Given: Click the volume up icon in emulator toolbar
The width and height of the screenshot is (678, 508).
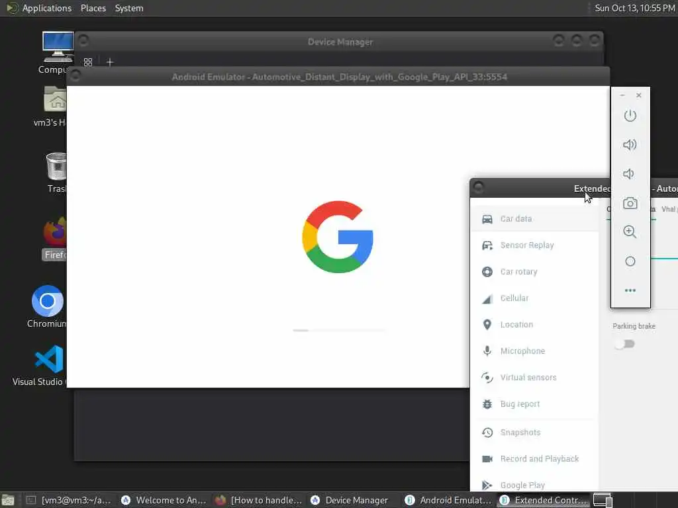Looking at the screenshot, I should click(x=630, y=145).
